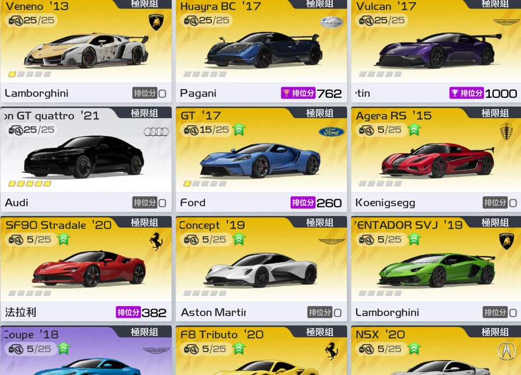Image resolution: width=521 pixels, height=375 pixels.
Task: Click the 極限組 label on Concept '19 card
Action: [x=320, y=222]
